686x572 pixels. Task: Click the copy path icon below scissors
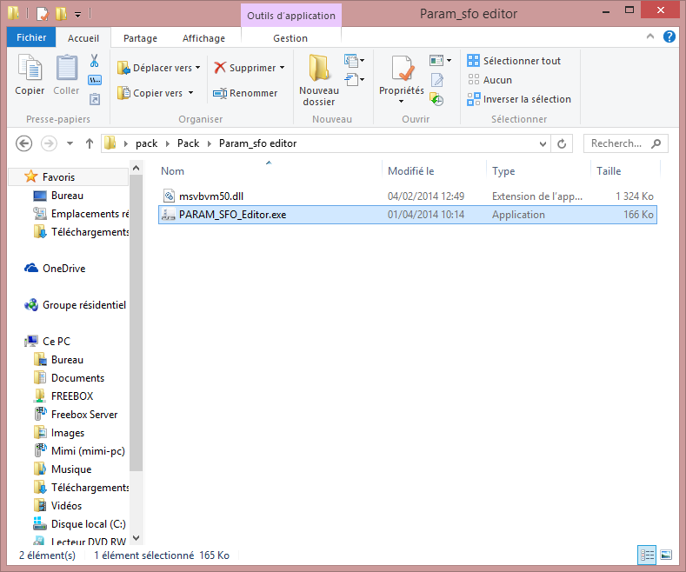pyautogui.click(x=95, y=80)
